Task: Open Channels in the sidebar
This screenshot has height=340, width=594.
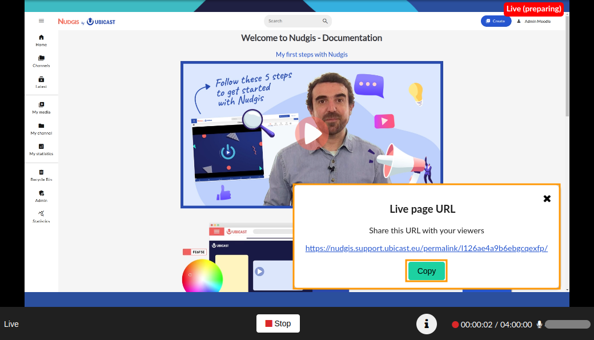Action: tap(41, 61)
